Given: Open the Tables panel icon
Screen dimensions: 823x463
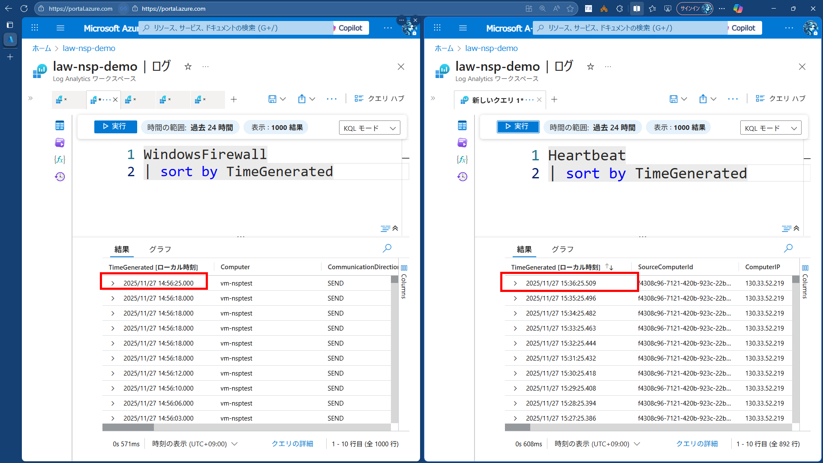Looking at the screenshot, I should [60, 126].
